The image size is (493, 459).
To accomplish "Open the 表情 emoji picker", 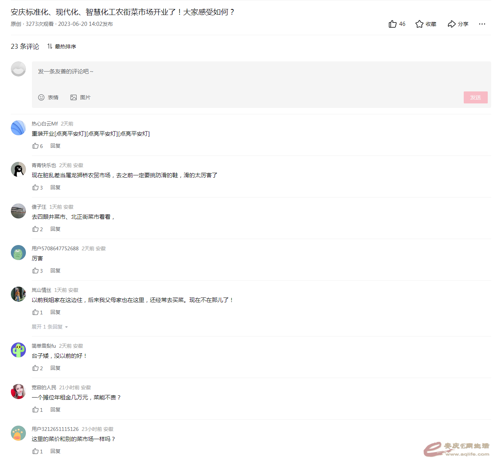I will pyautogui.click(x=48, y=97).
